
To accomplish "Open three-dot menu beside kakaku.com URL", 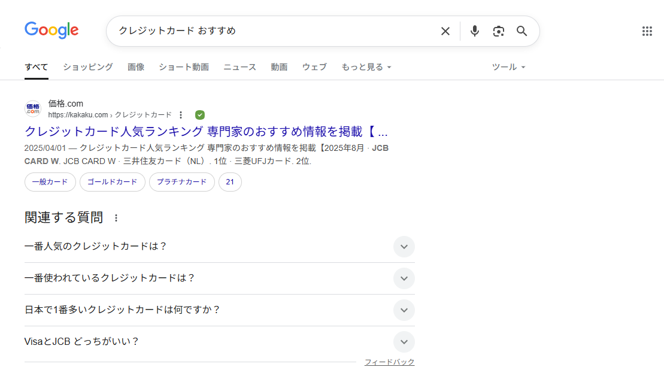I will (181, 115).
